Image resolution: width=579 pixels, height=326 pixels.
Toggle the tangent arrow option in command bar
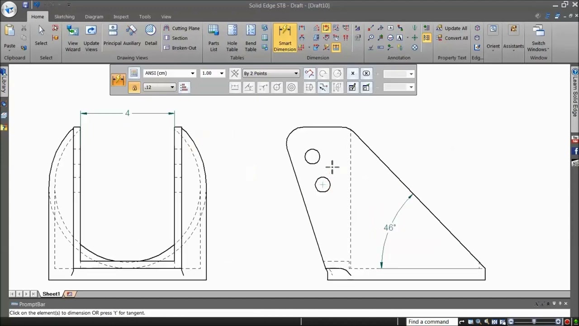tap(309, 73)
